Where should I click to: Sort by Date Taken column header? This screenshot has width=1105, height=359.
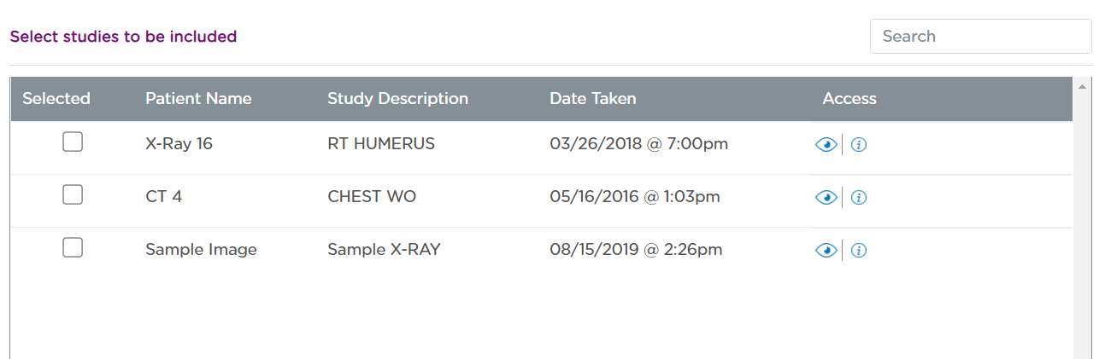592,99
